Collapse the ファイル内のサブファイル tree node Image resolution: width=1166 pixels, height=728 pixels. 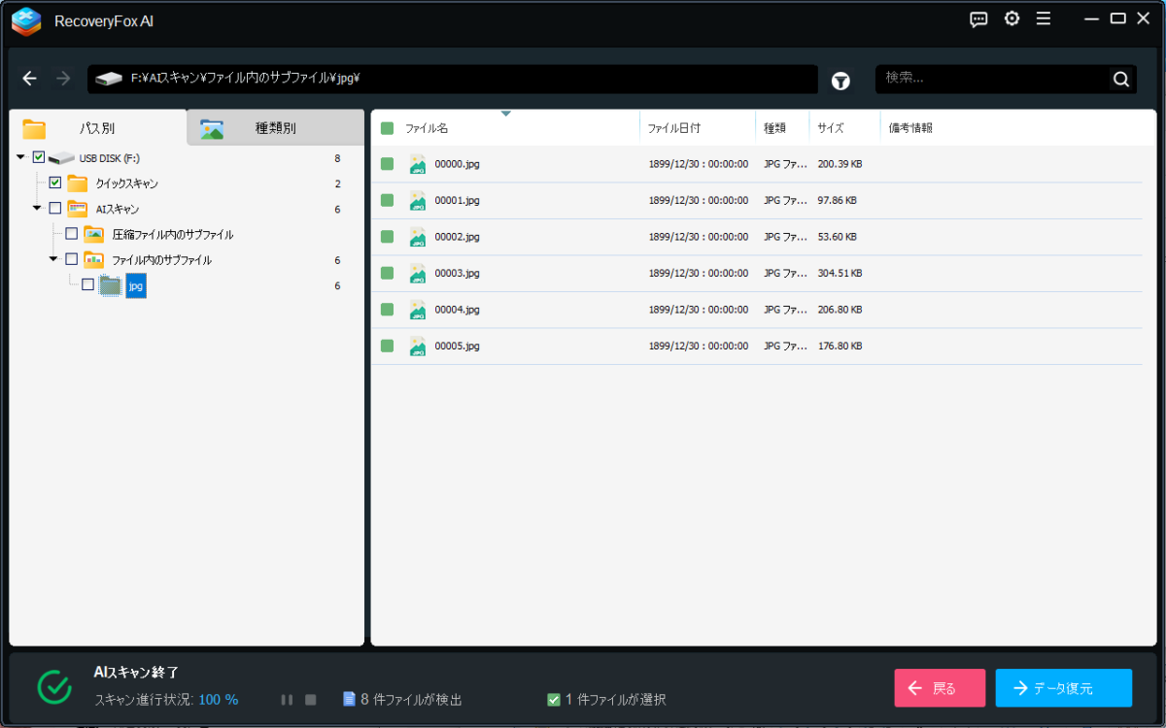53,259
